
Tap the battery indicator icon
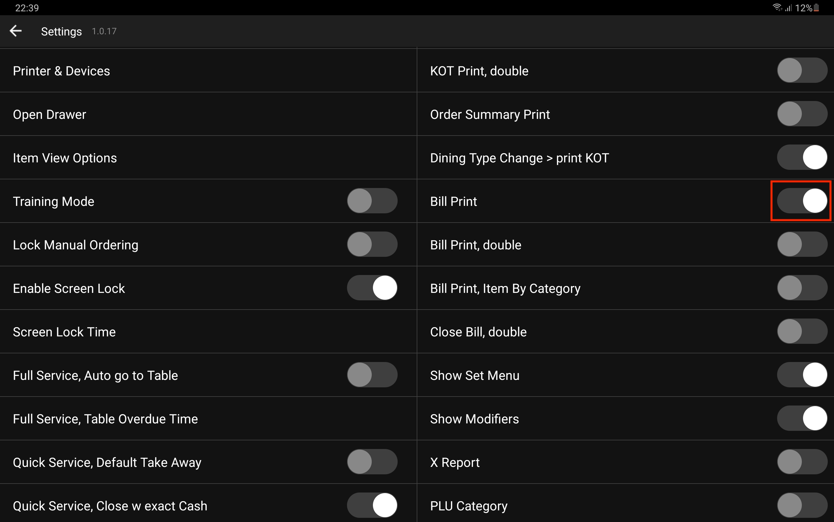coord(816,7)
